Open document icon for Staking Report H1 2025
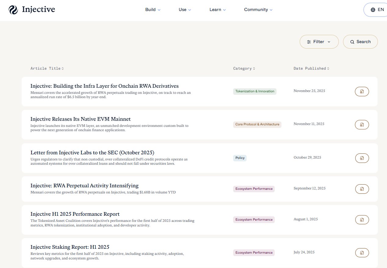The image size is (387, 268). tap(362, 253)
